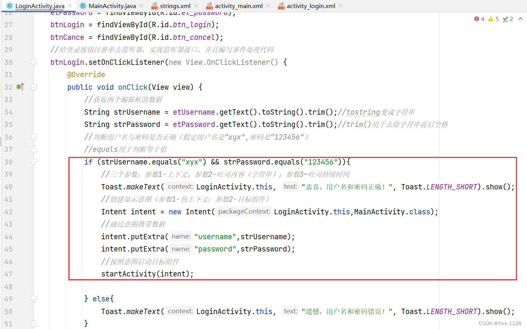Click the XML file icon on strings.xml tab
The height and width of the screenshot is (329, 527).
coord(154,6)
